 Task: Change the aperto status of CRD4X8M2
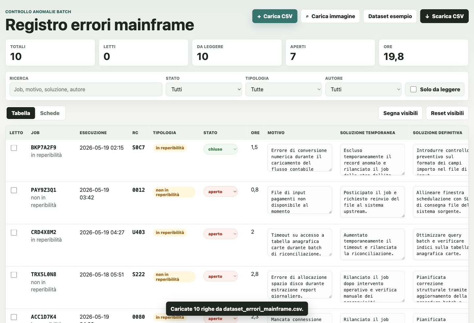pyautogui.click(x=221, y=234)
